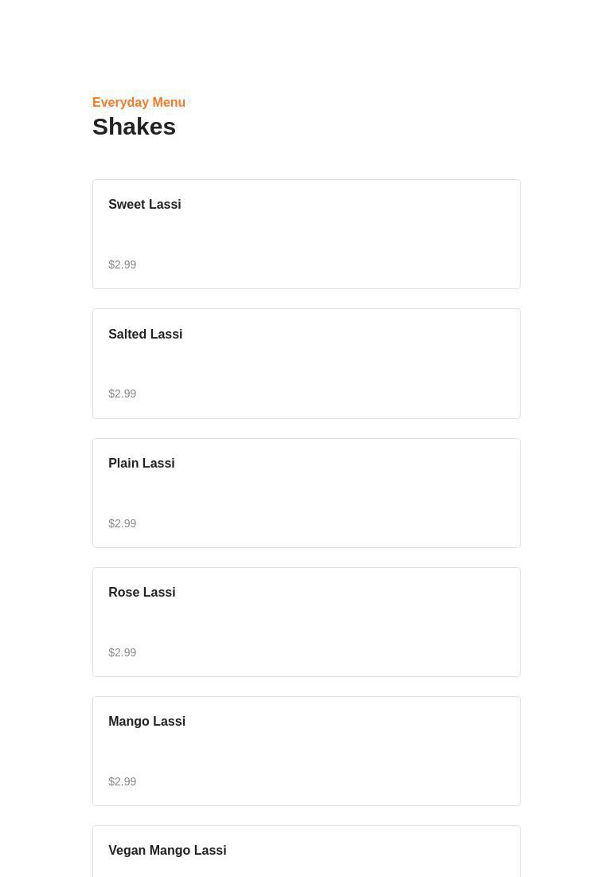
Task: Click blank page area above Everyday Menu
Action: coord(306,44)
